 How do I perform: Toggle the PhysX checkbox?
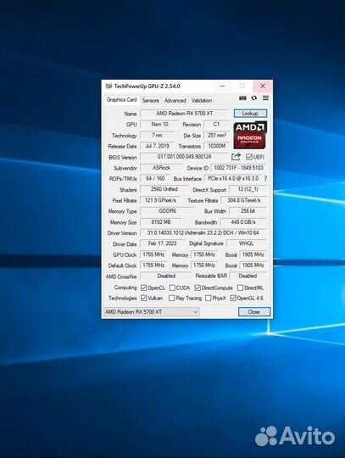[x=209, y=298]
